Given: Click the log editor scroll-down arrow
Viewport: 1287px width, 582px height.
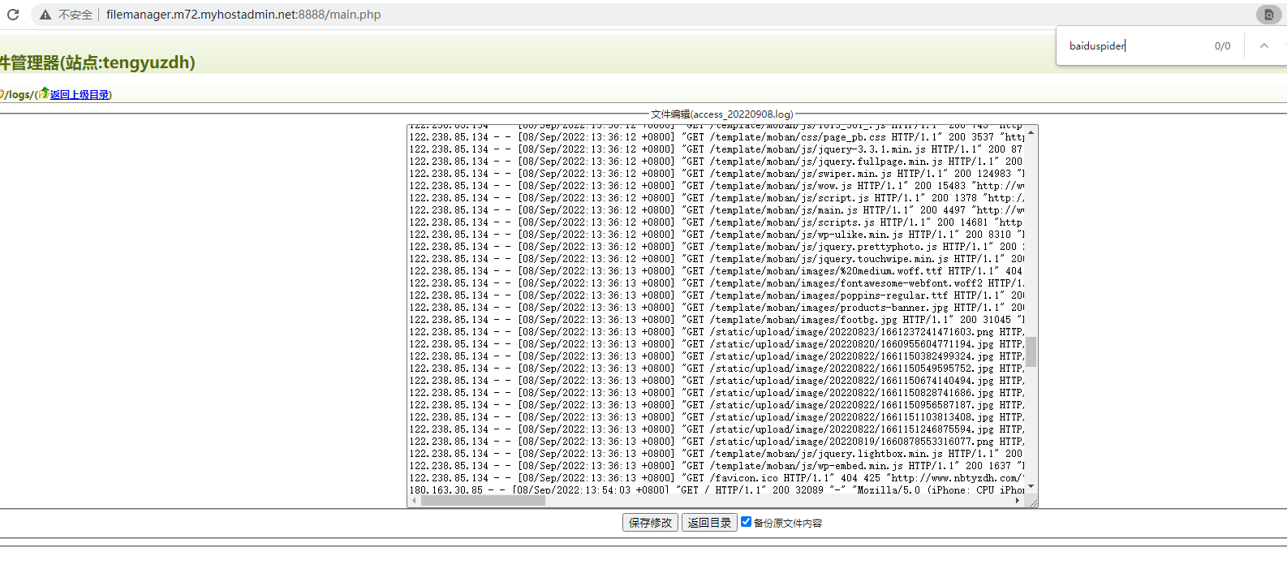Looking at the screenshot, I should [1031, 487].
